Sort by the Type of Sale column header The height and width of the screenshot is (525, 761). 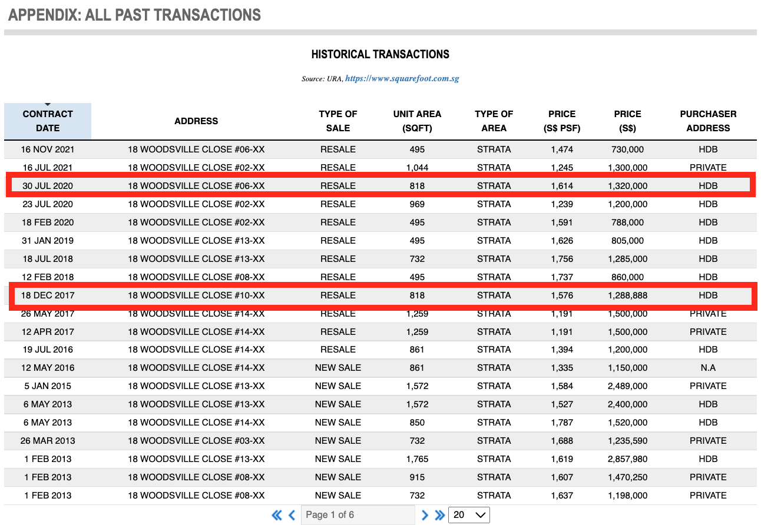tap(338, 121)
